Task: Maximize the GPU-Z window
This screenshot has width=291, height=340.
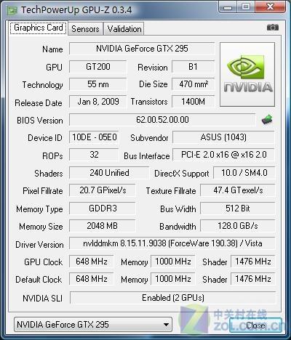Action: (246, 7)
